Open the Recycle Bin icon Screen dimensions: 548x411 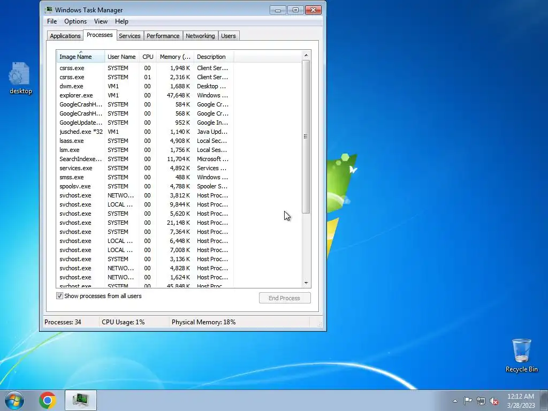tap(521, 355)
